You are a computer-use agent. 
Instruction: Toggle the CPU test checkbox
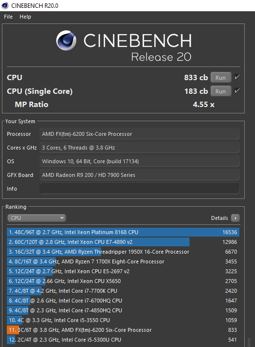coord(237,77)
